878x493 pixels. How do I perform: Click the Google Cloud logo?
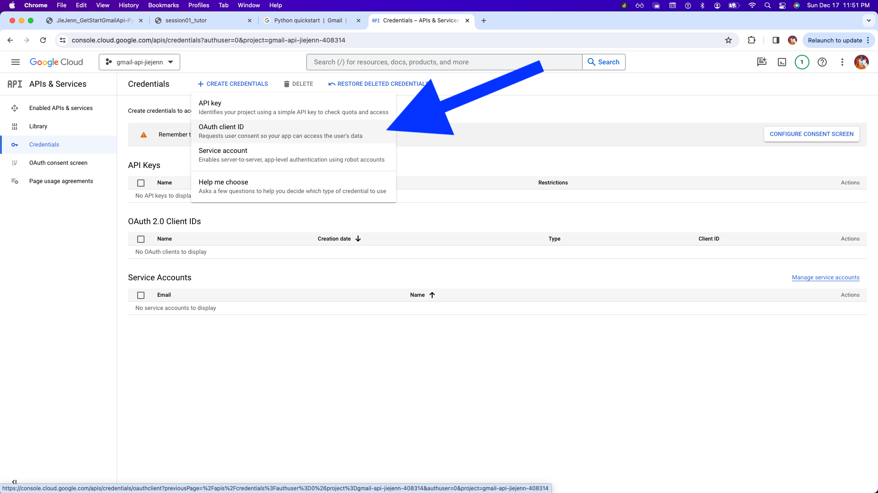click(56, 62)
